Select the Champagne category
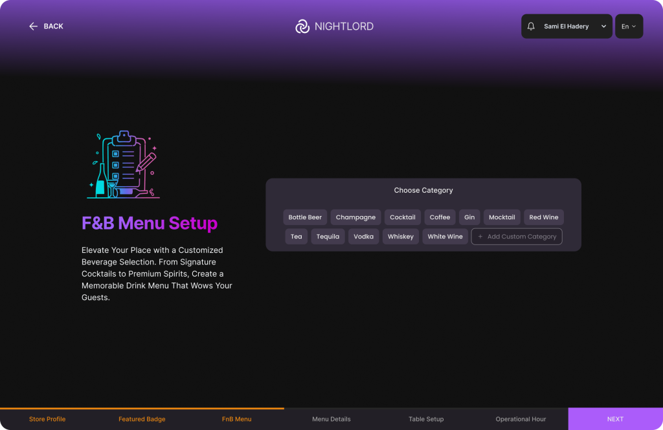 355,217
